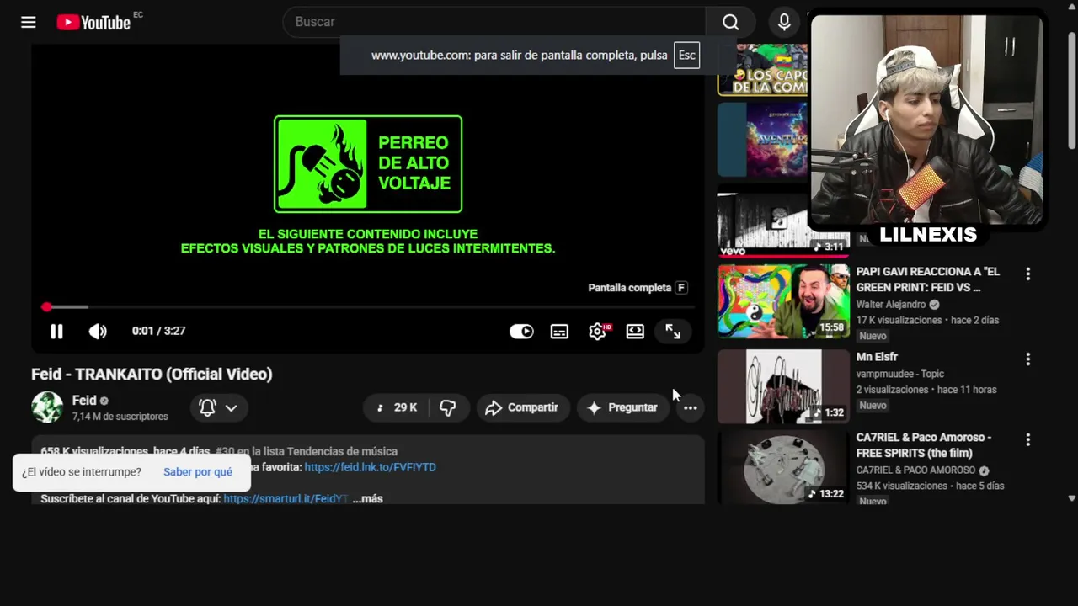Toggle the autoplay switch in player
1078x606 pixels.
click(x=521, y=332)
